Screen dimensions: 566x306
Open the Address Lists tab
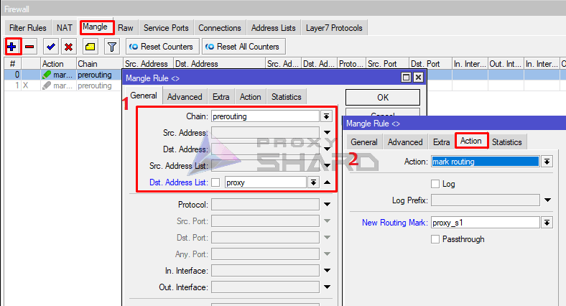273,28
